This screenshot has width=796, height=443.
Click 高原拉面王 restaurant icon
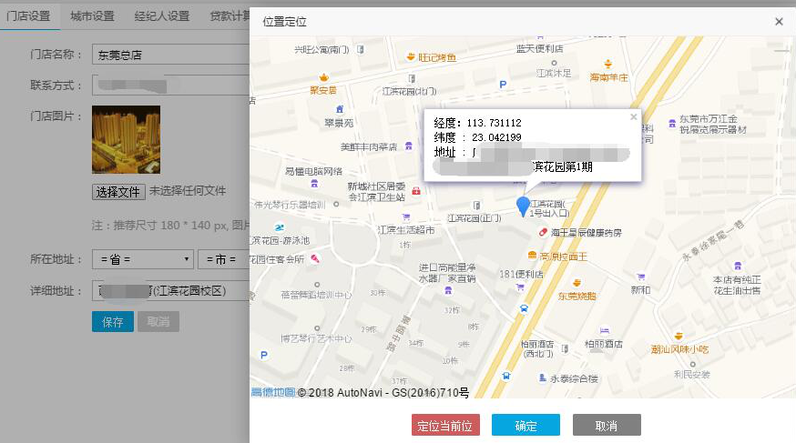[532, 255]
